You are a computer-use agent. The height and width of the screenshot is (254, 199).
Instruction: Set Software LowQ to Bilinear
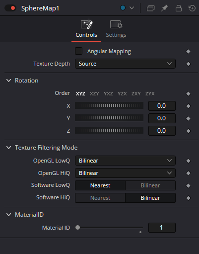point(150,185)
